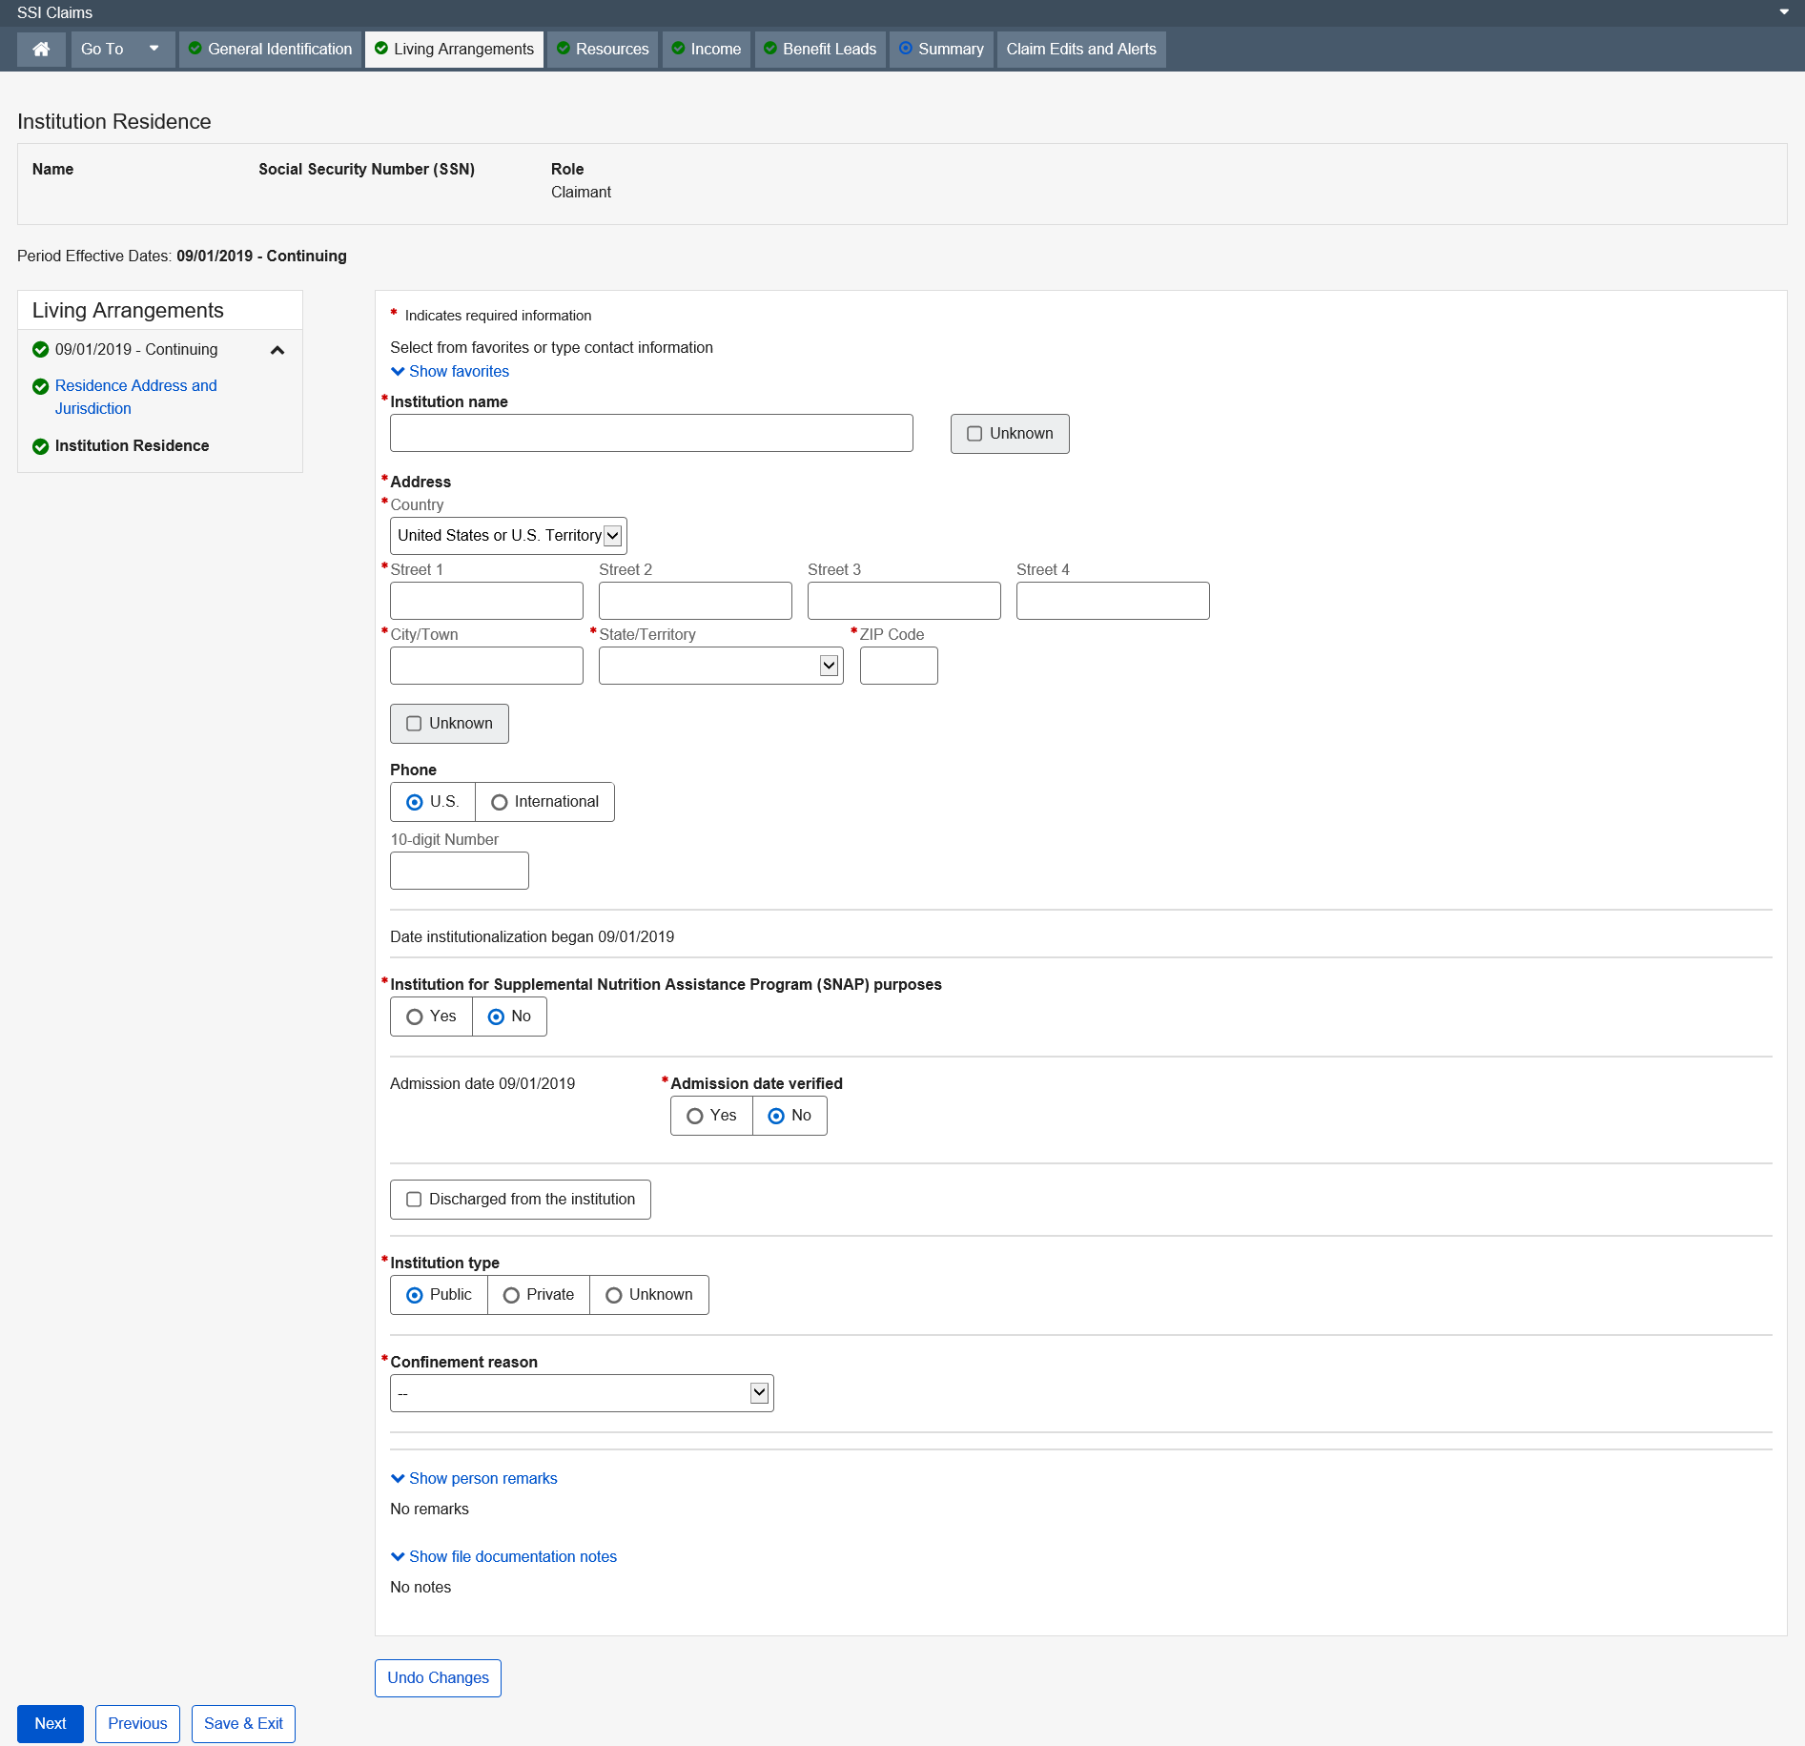
Task: Click the blue circle icon on Summary tab
Action: [x=905, y=49]
